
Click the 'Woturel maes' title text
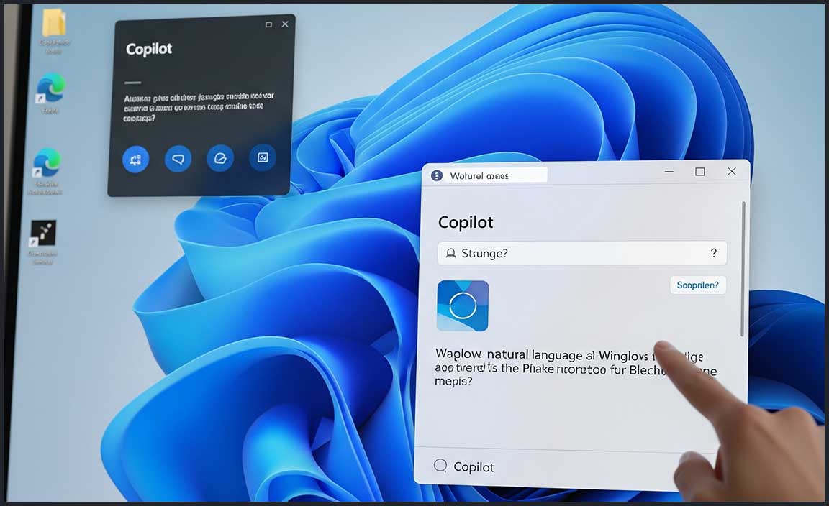[x=479, y=176]
